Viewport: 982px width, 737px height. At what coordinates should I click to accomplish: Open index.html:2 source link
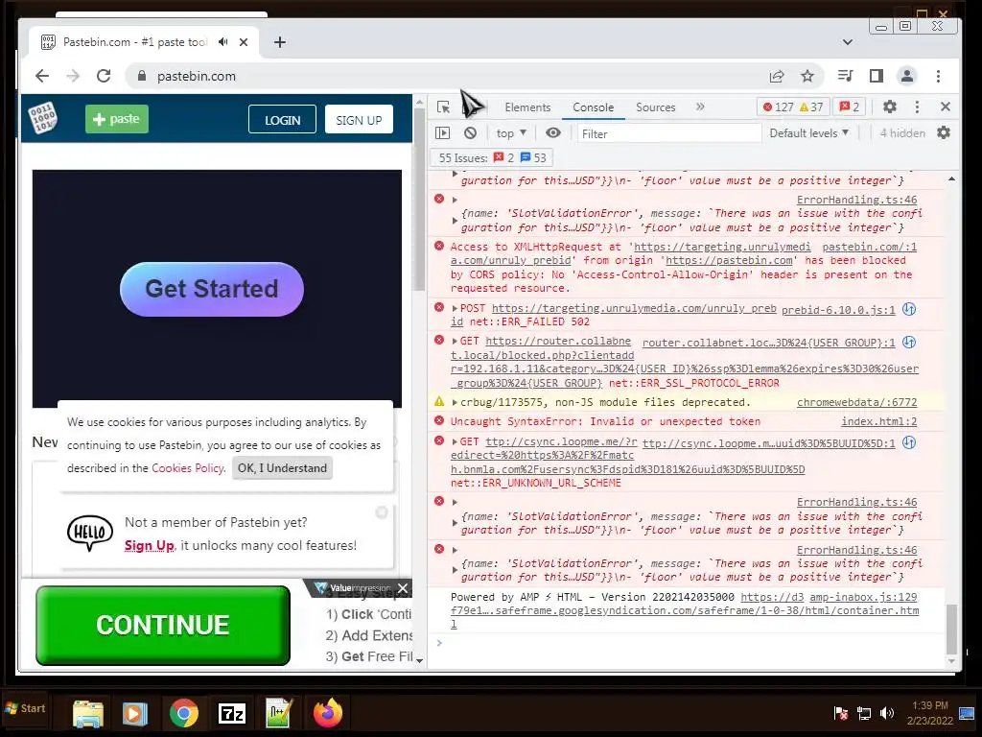pos(878,422)
